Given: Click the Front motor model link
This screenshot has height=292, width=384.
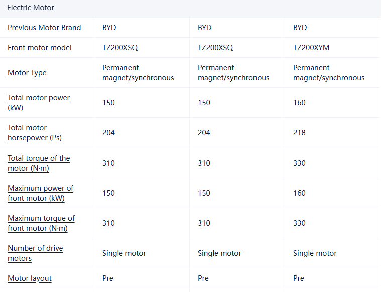Looking at the screenshot, I should (x=40, y=48).
